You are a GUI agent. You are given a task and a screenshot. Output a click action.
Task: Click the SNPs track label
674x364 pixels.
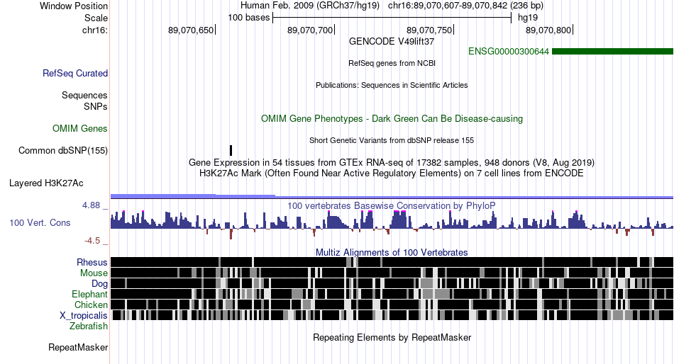[96, 106]
